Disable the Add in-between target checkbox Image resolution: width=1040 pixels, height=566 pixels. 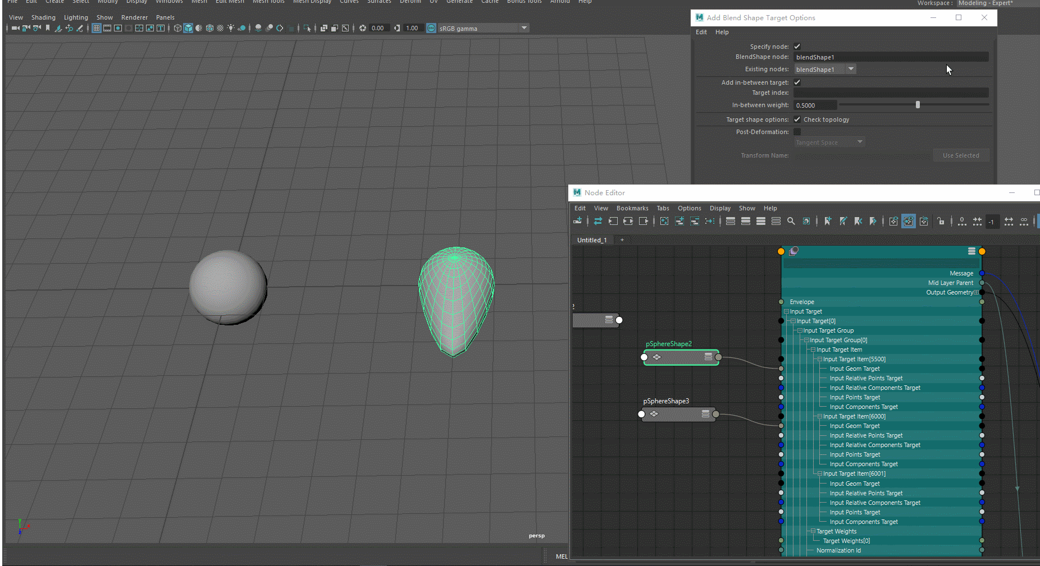pos(797,82)
